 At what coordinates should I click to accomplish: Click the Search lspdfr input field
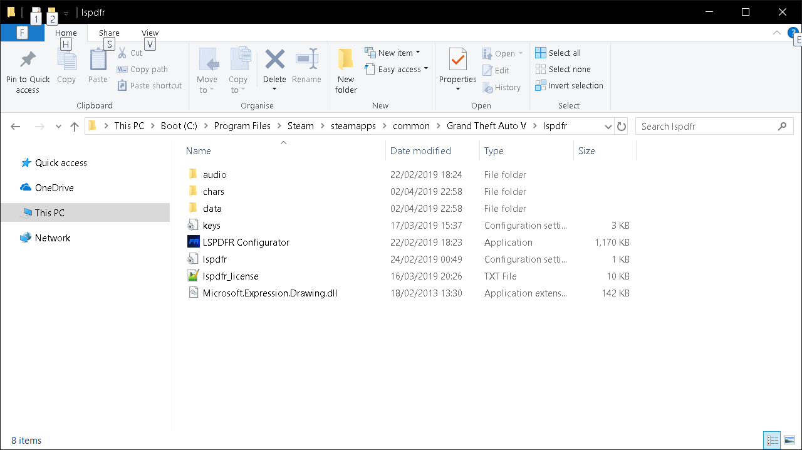coord(707,126)
